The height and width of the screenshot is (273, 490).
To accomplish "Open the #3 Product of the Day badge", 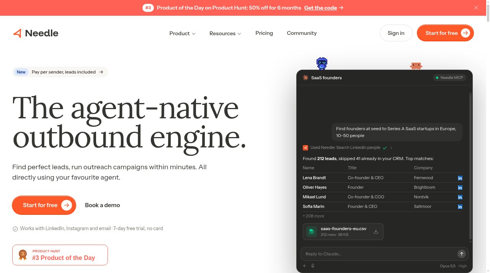I will 60,255.
